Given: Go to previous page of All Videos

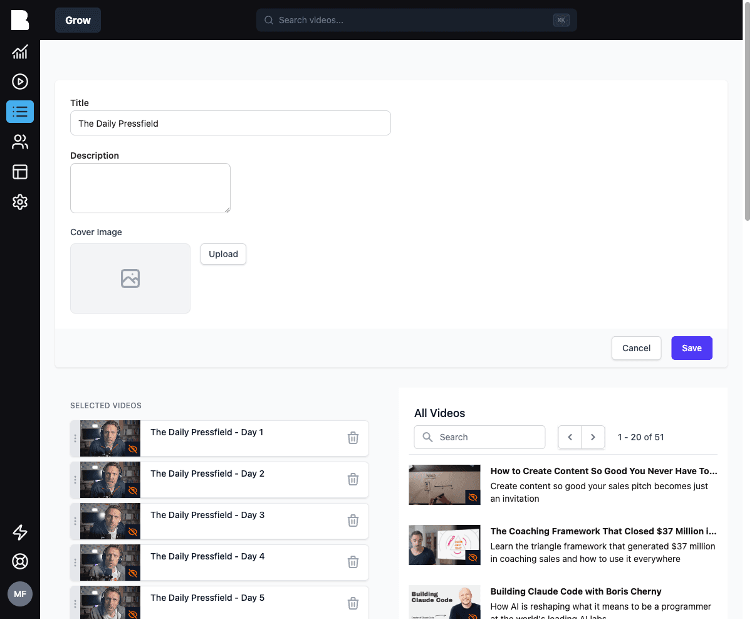Looking at the screenshot, I should pos(570,437).
